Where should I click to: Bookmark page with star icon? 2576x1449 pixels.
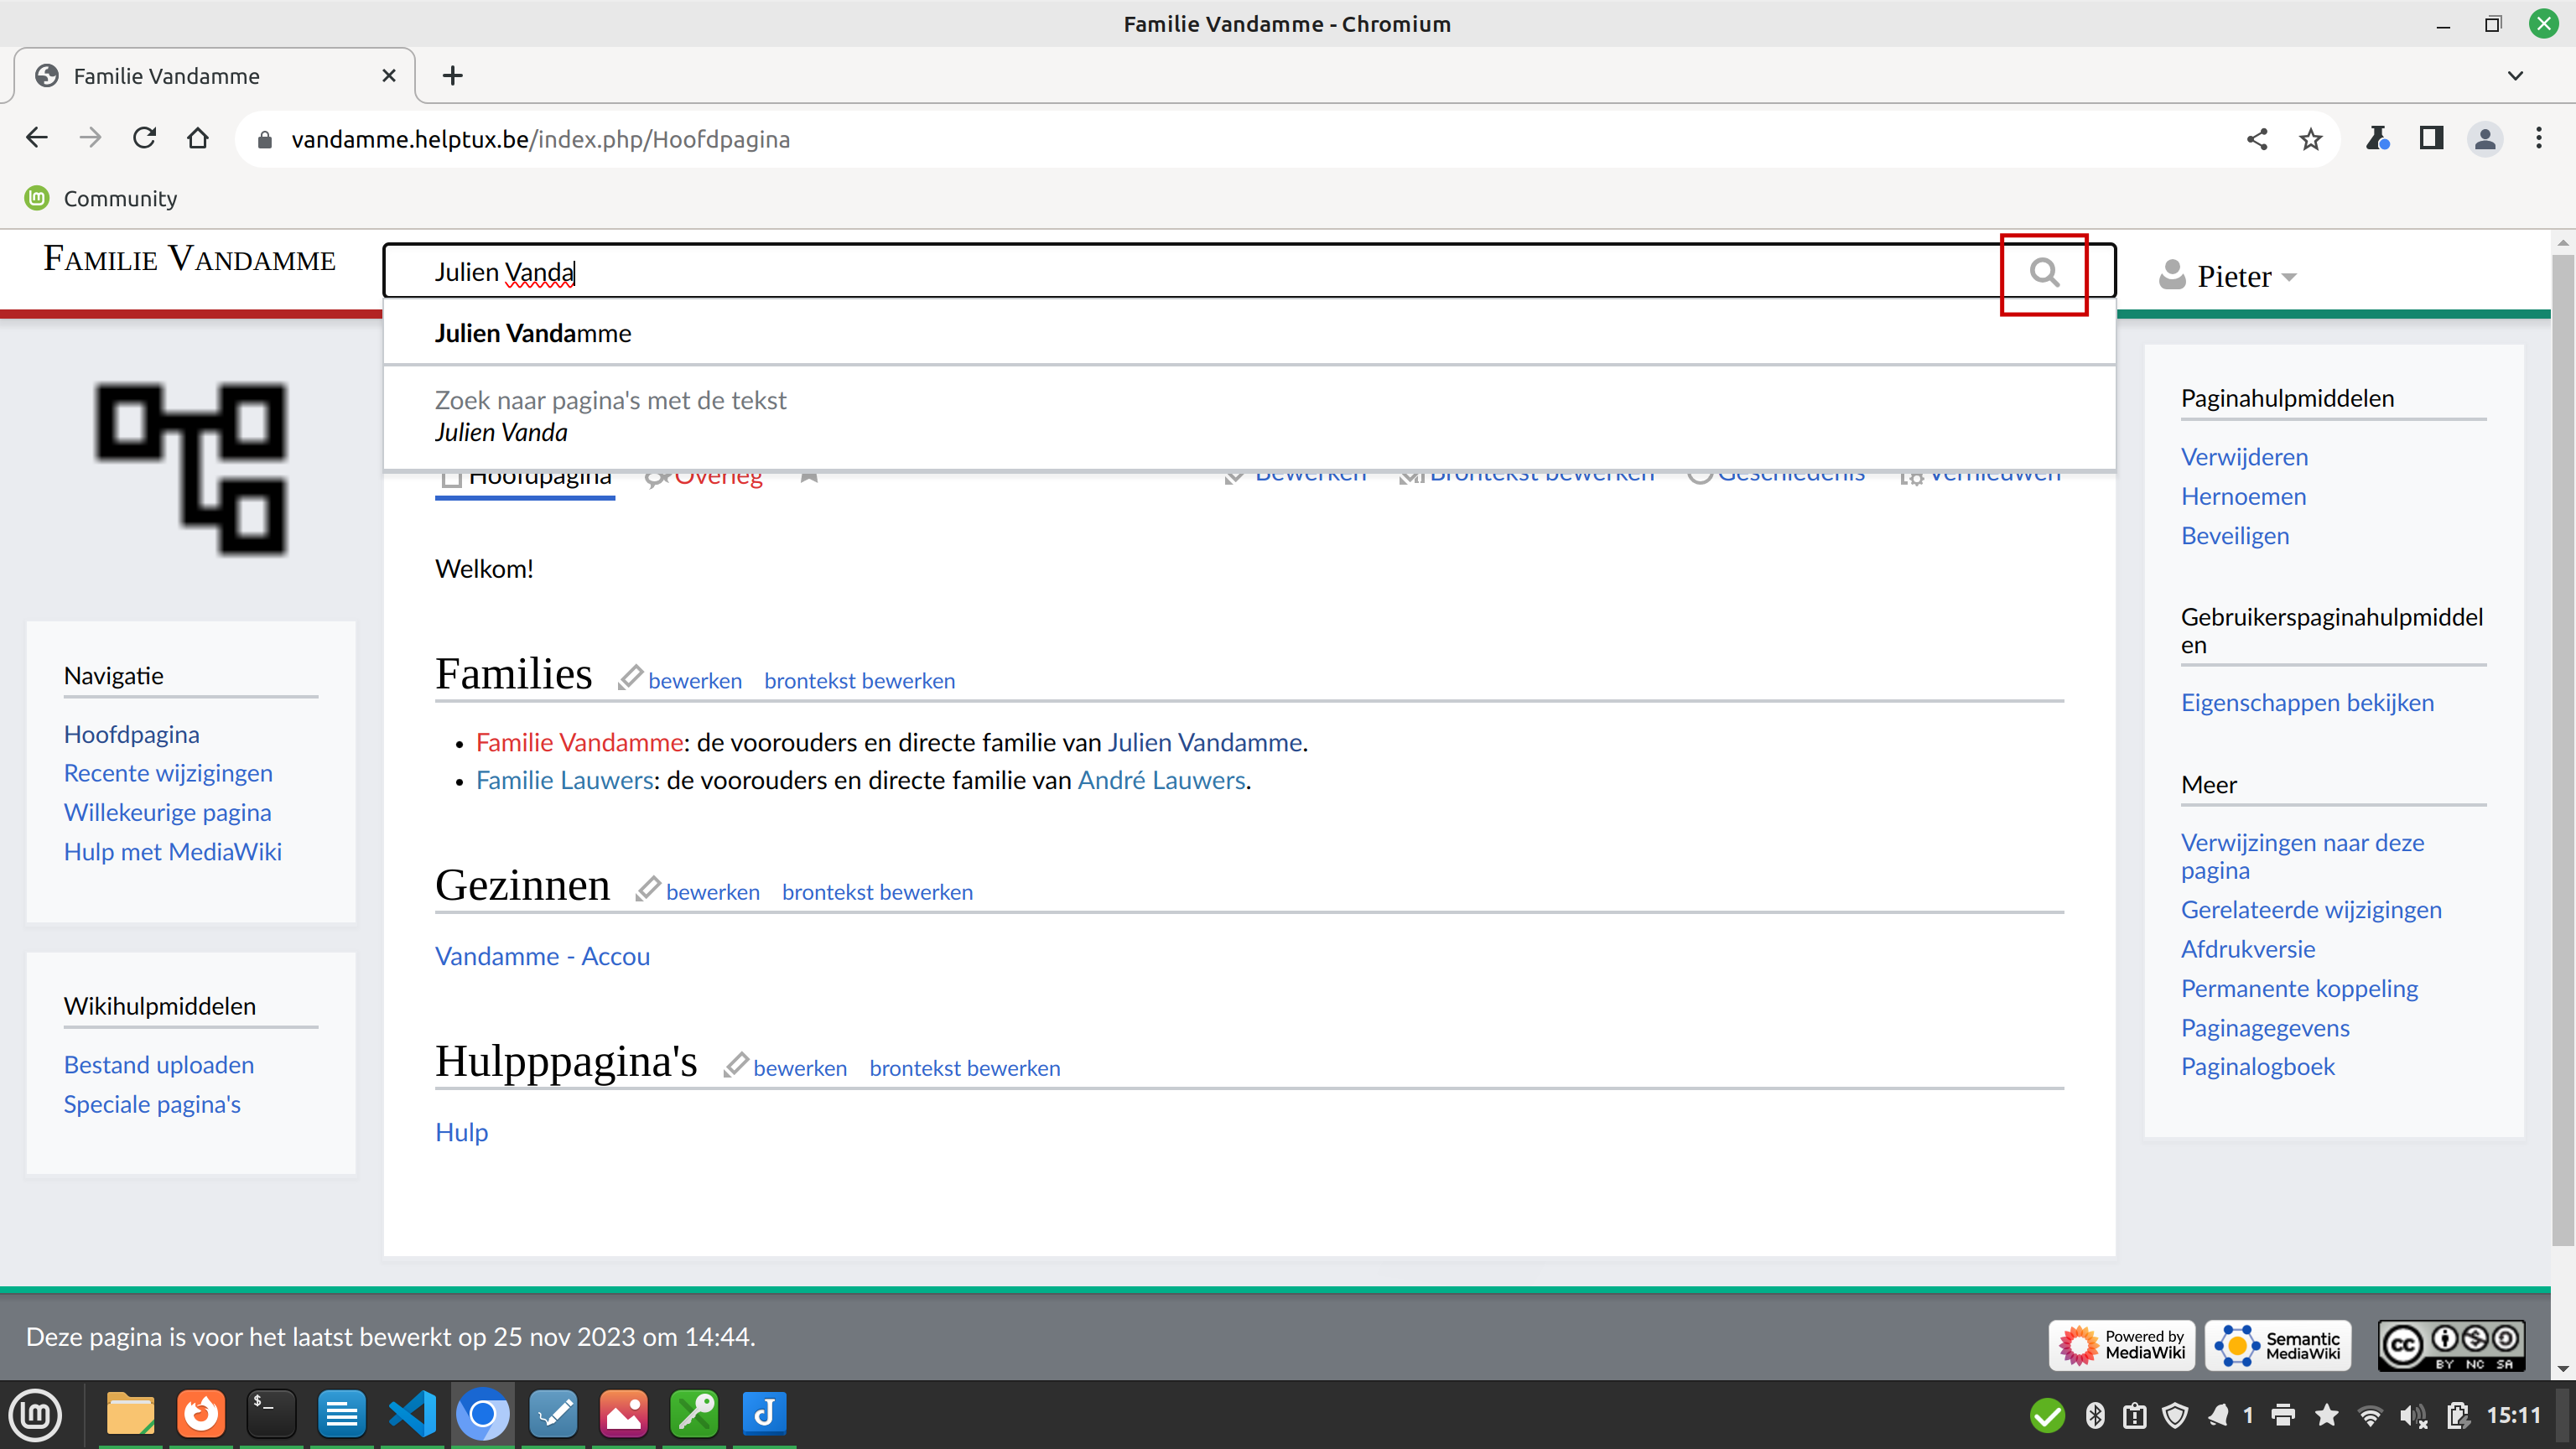coord(2310,139)
